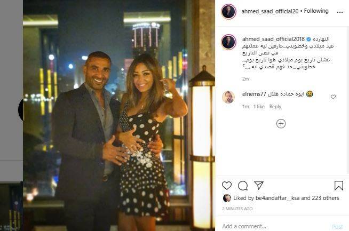Toggle the Following button
Viewport: 349px width, 231px height.
316,11
